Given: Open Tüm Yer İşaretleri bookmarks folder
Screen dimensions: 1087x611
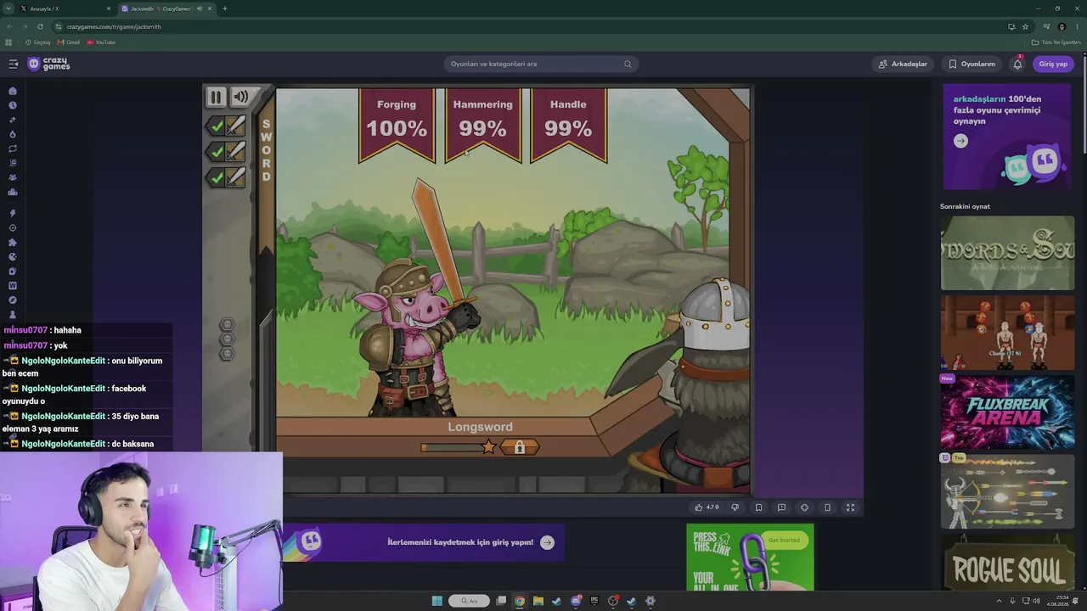Looking at the screenshot, I should point(1056,42).
